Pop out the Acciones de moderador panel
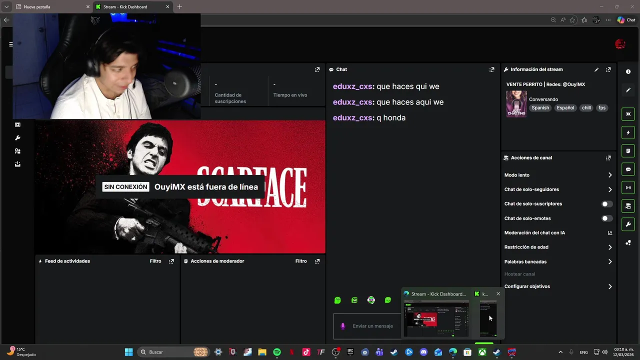Viewport: 640px width, 360px height. [x=317, y=261]
